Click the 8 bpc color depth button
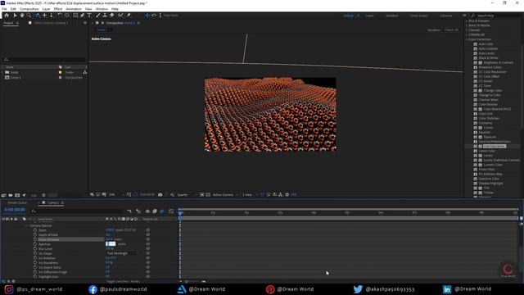The image size is (524, 295). [x=34, y=195]
